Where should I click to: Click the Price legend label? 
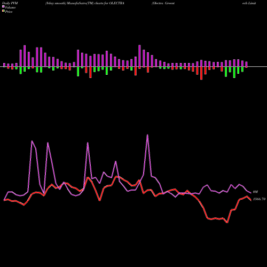9,12
